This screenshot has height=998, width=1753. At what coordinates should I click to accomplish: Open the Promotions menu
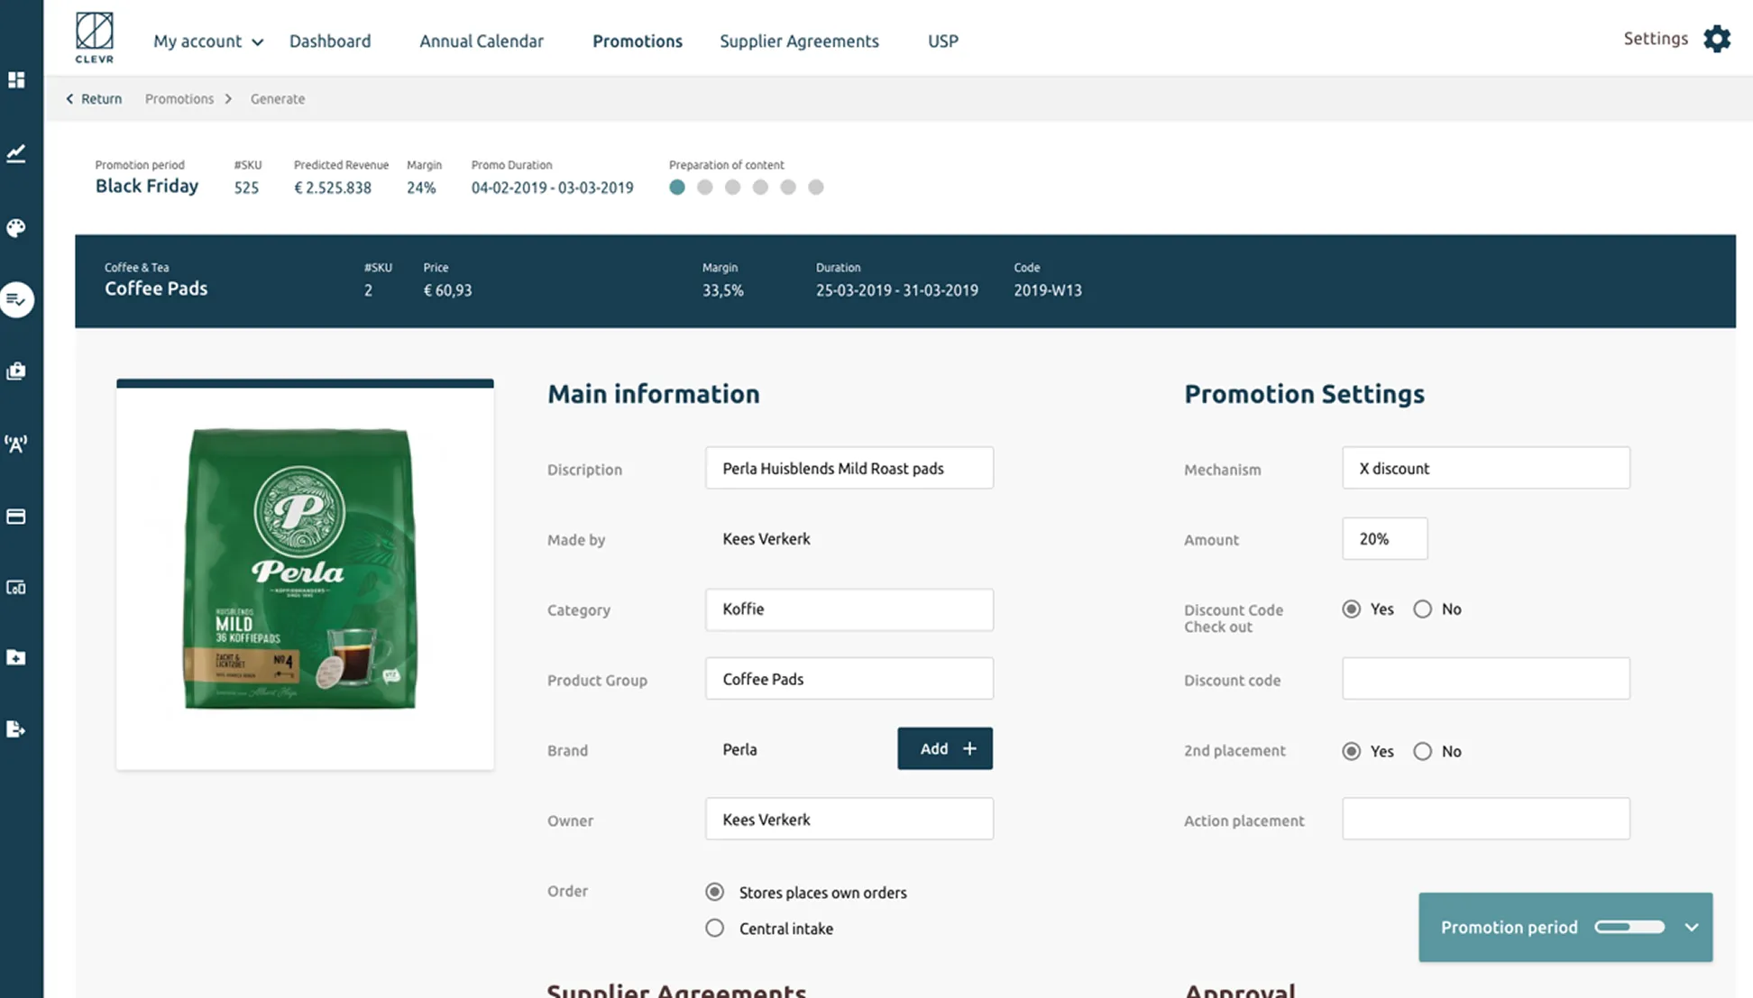(638, 41)
